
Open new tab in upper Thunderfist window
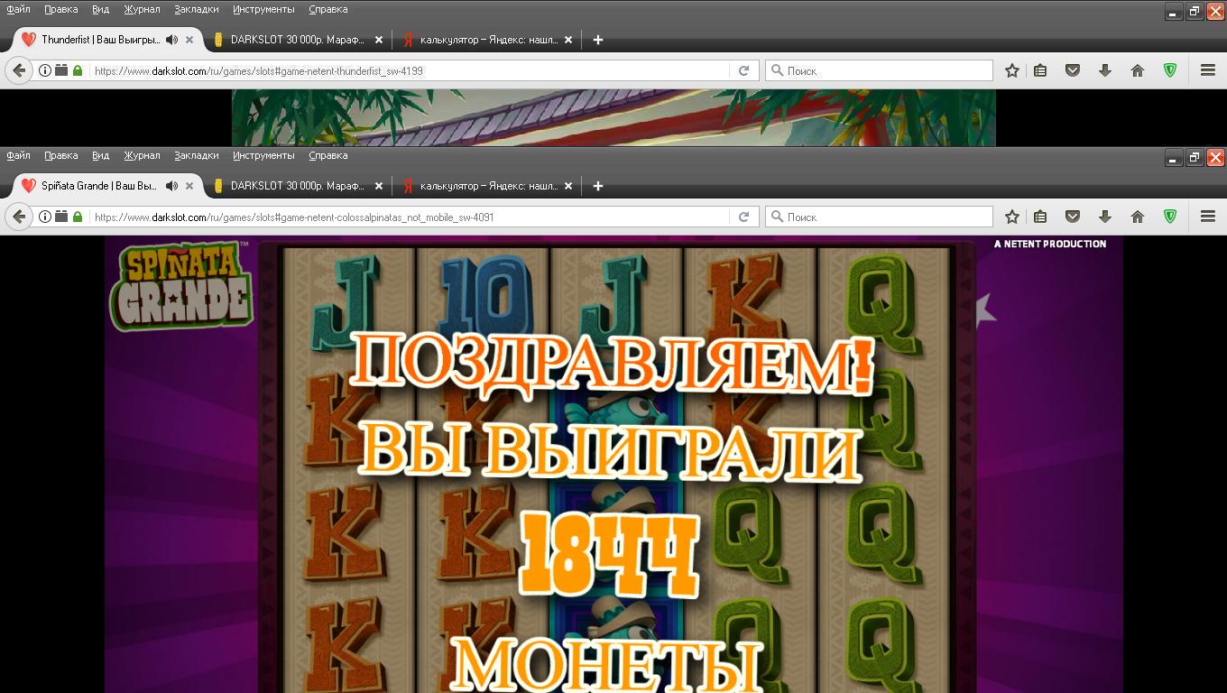pos(597,40)
